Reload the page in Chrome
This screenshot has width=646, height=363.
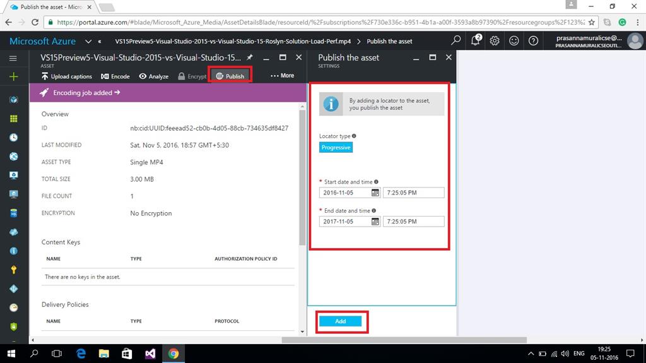[35, 22]
